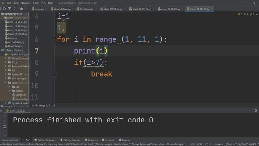259x146 pixels.
Task: Open secondclass.py in project tree
Action: 16,42
